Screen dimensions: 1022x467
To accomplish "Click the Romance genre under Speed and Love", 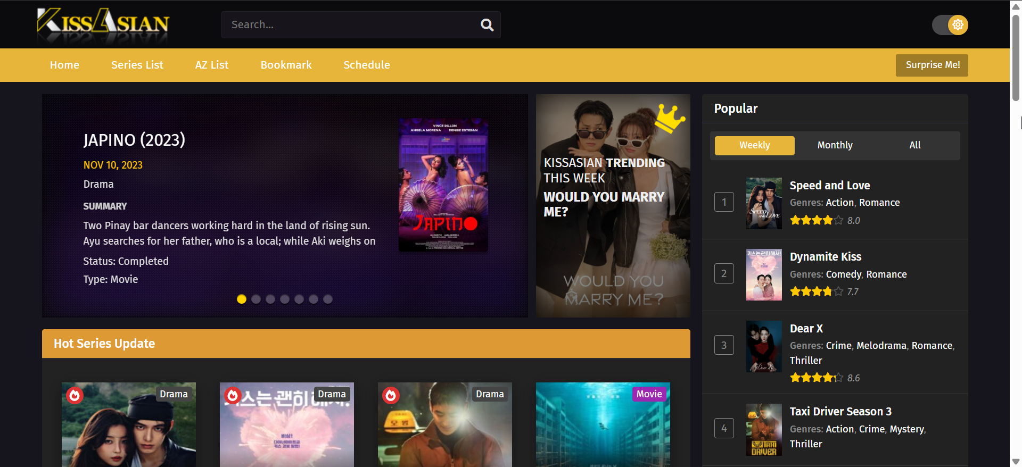I will (x=879, y=203).
